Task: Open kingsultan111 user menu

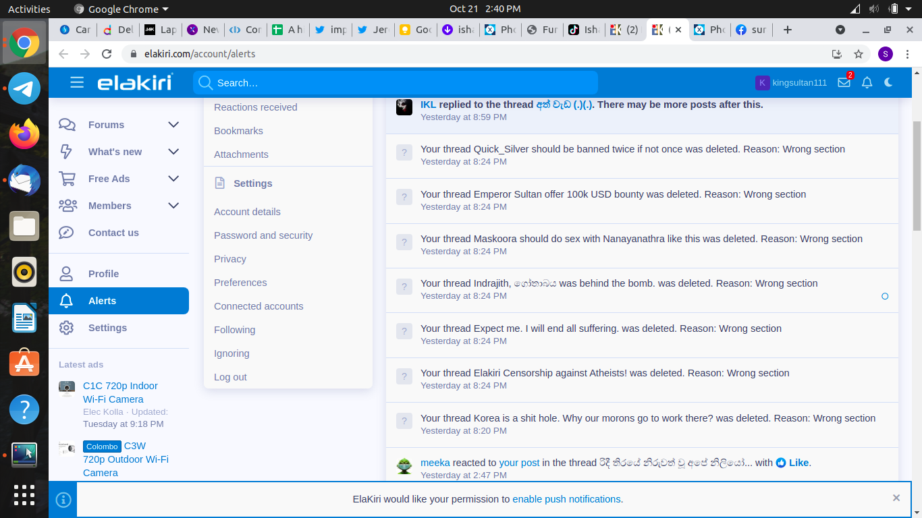Action: [x=791, y=82]
